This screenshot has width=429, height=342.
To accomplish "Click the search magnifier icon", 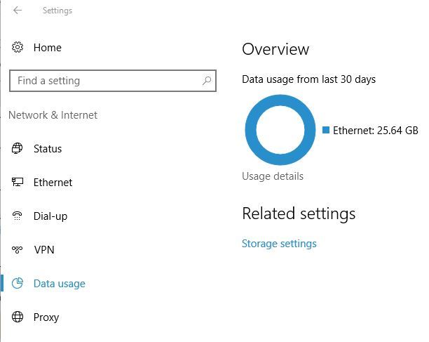I will click(207, 81).
